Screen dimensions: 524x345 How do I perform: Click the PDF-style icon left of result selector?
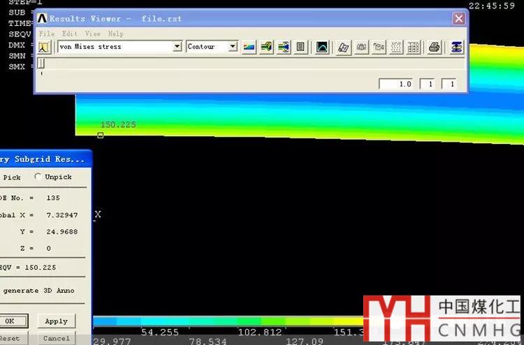[x=43, y=47]
